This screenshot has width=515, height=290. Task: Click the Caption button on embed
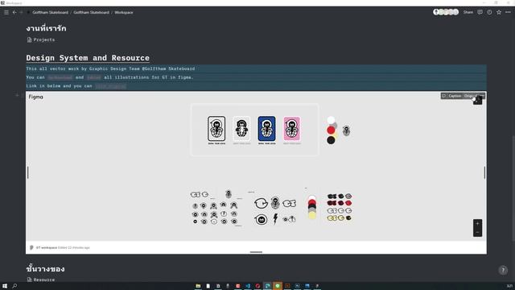(x=455, y=96)
